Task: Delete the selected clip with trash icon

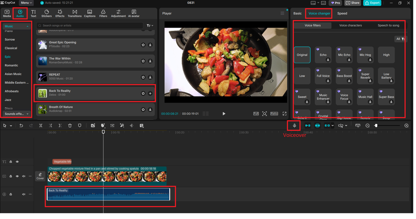Action: (x=70, y=125)
